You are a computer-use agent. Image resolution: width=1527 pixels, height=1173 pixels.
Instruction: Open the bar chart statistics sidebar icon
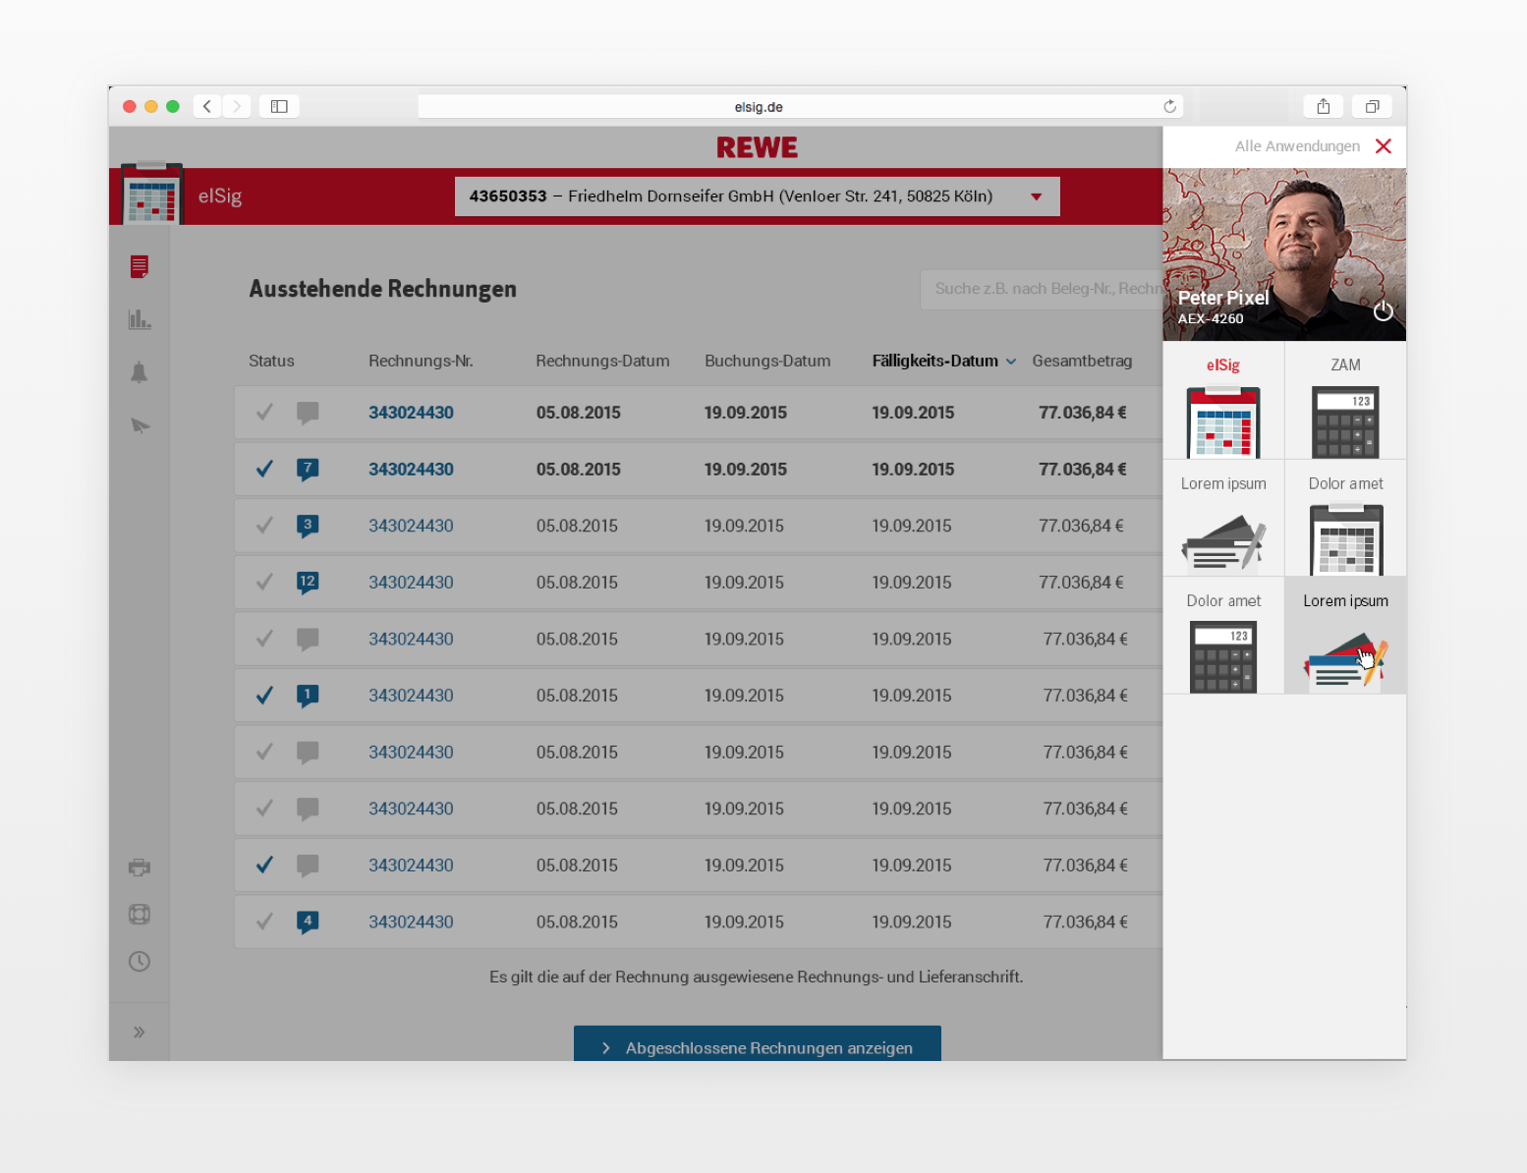140,319
